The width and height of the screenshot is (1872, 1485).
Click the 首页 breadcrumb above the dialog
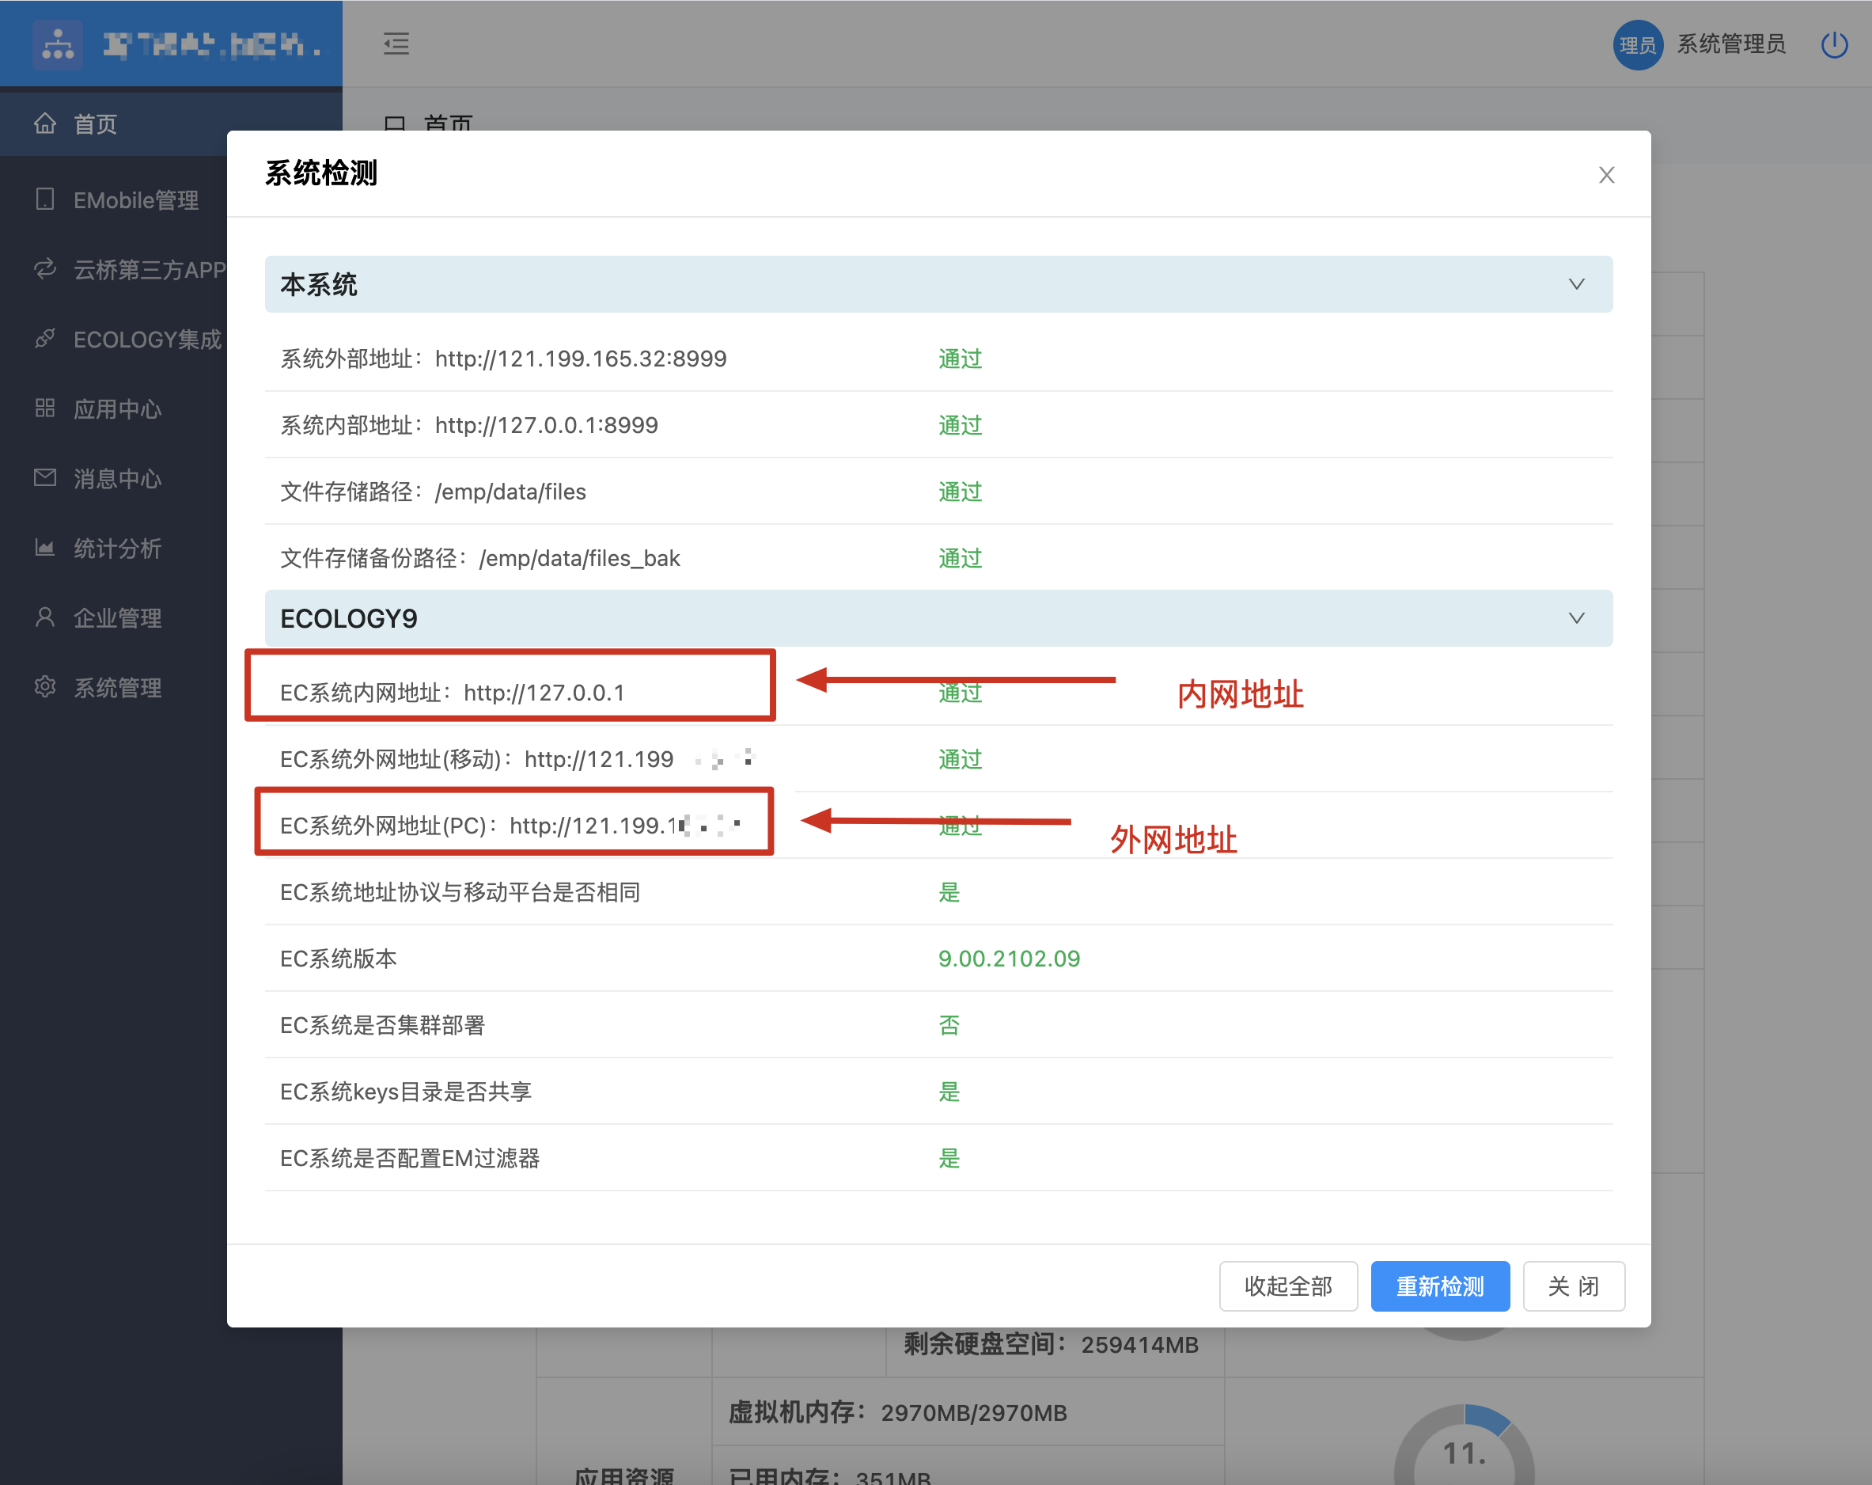pos(448,125)
